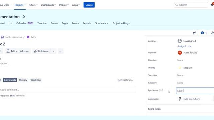Open the People dropdown menu
The height and width of the screenshot is (120, 214).
click(64, 5)
